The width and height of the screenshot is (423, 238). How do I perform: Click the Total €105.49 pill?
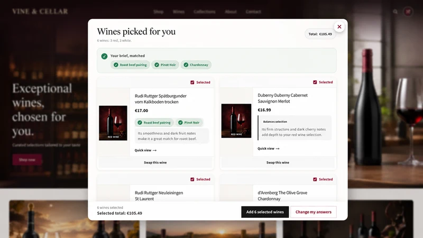click(320, 34)
